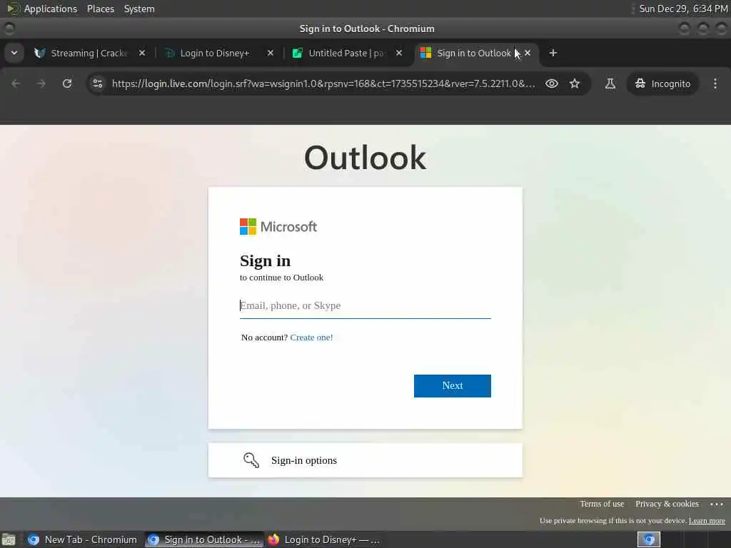731x548 pixels.
Task: Open Privacy & cookies link
Action: (x=667, y=504)
